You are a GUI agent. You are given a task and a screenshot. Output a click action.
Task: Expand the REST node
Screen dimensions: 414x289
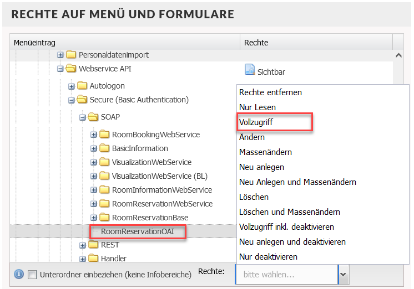pos(82,245)
